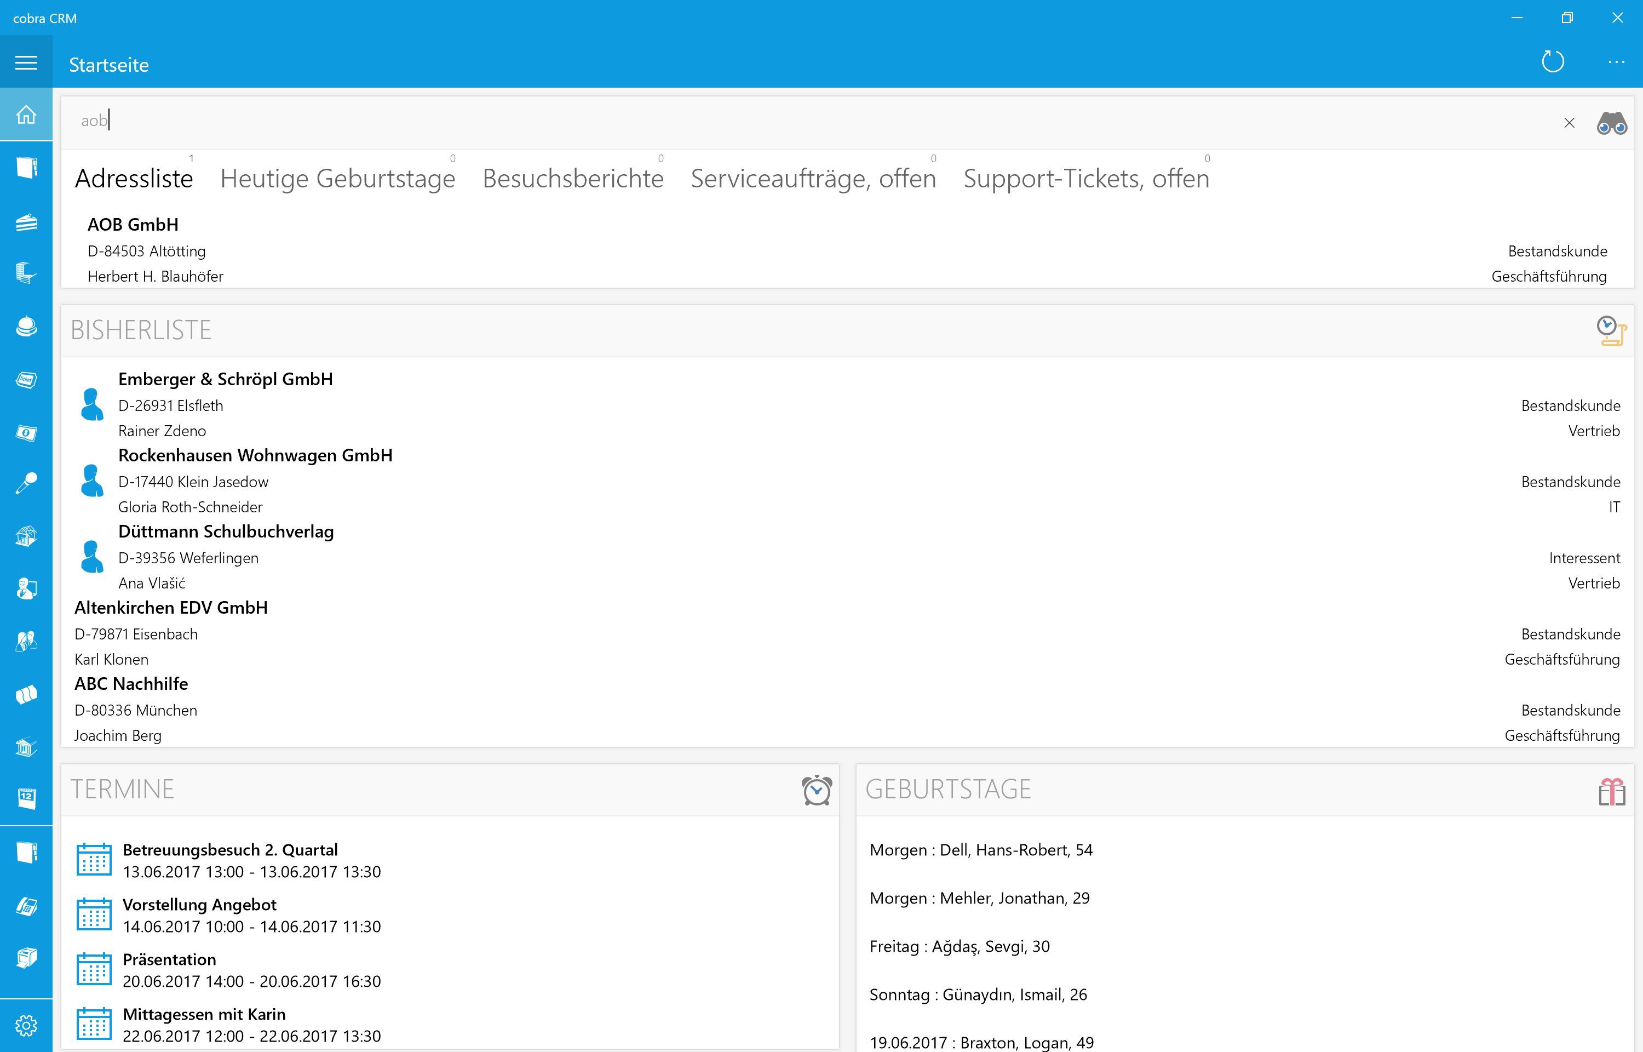Switch to Heutige Geburtstage tab
The height and width of the screenshot is (1052, 1643).
pyautogui.click(x=337, y=179)
